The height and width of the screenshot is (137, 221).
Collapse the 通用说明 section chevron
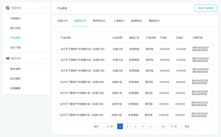click(x=45, y=59)
